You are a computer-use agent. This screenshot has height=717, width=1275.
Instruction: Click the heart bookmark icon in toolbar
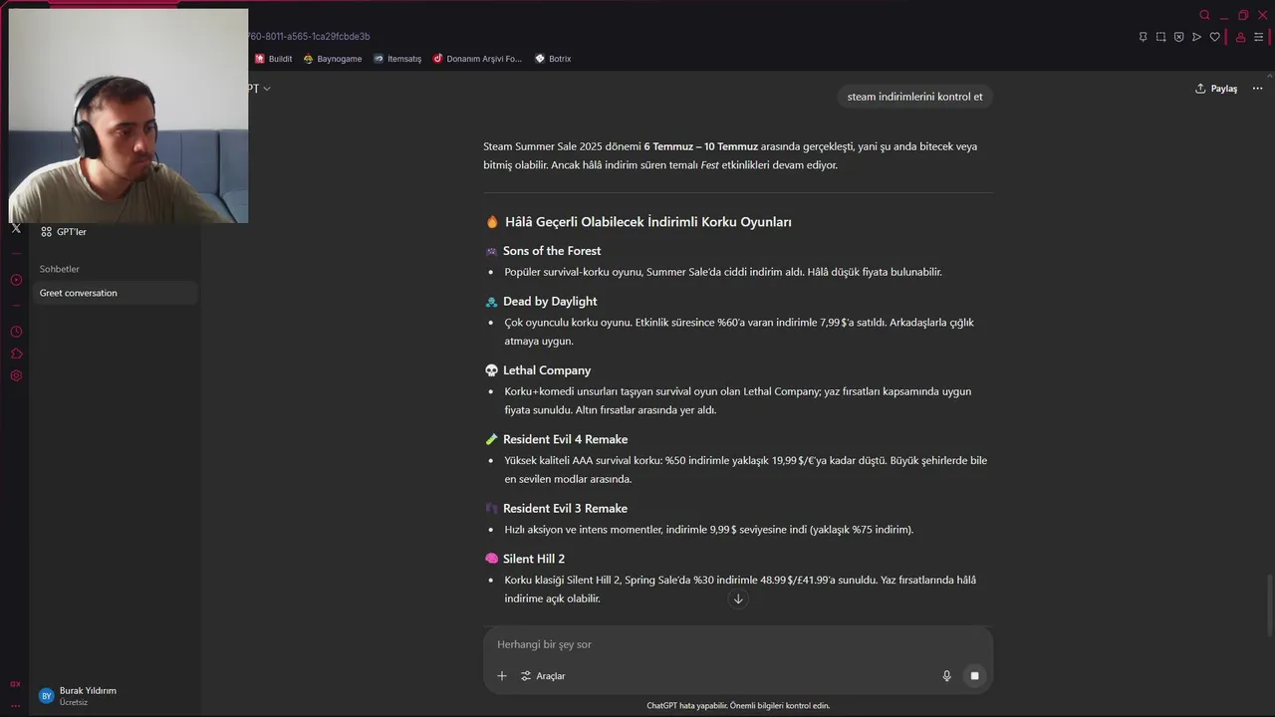click(x=1214, y=37)
